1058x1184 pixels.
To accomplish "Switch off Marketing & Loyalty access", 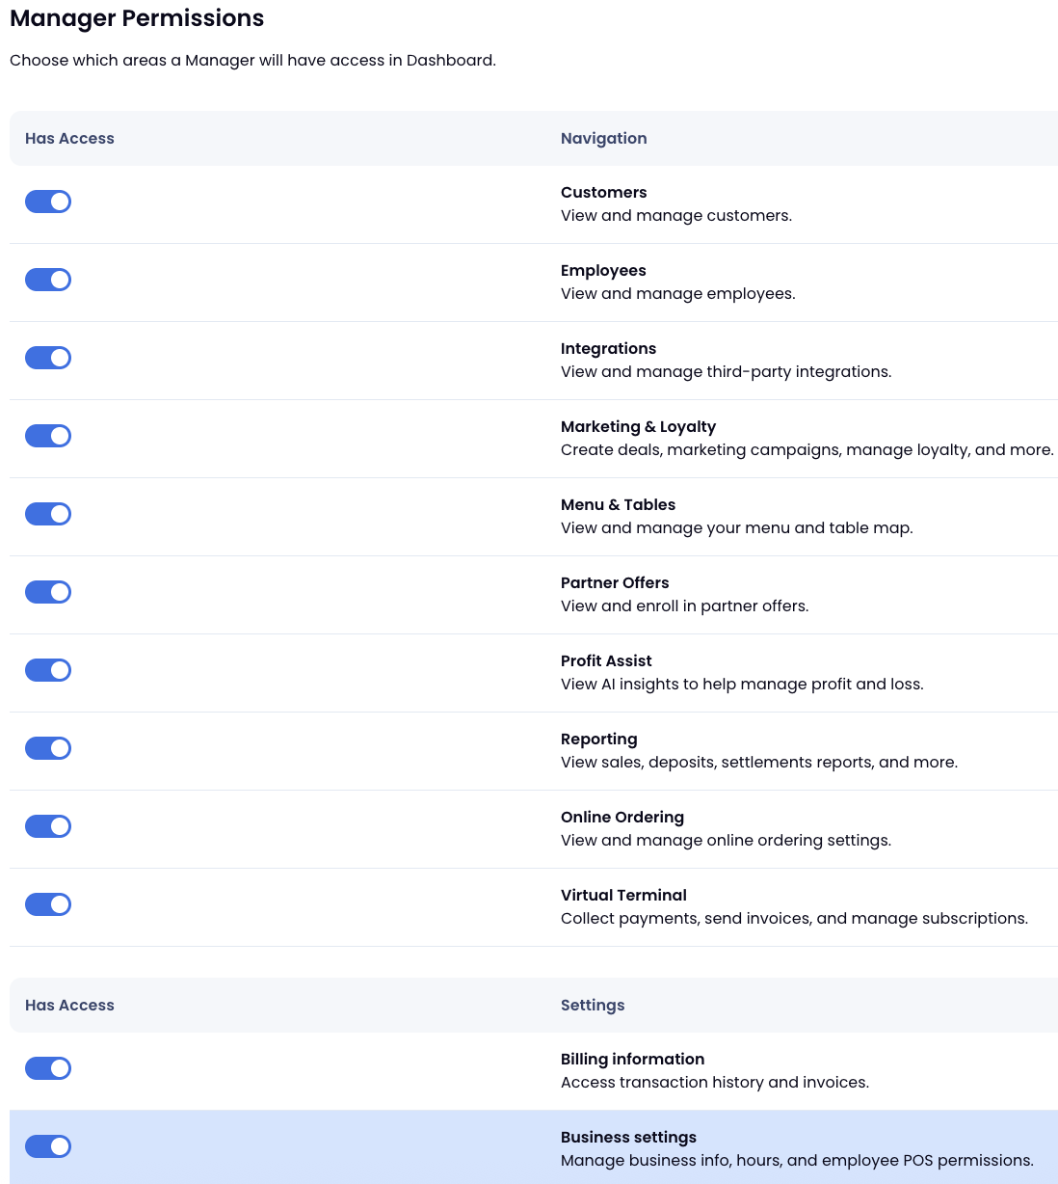I will 48,436.
